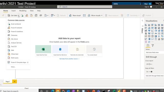This screenshot has width=164, height=92.
Task: Expand the Filters pane with left chevron
Action: [x=142, y=20]
